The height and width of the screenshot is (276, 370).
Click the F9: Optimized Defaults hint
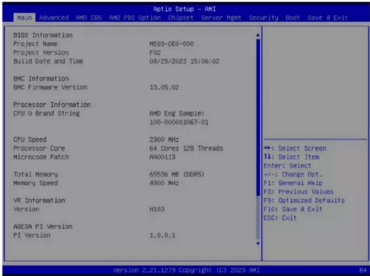point(304,201)
